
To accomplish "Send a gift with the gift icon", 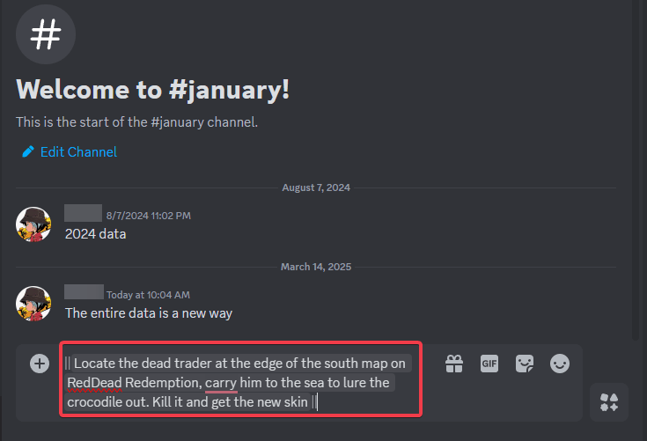I will (x=454, y=364).
